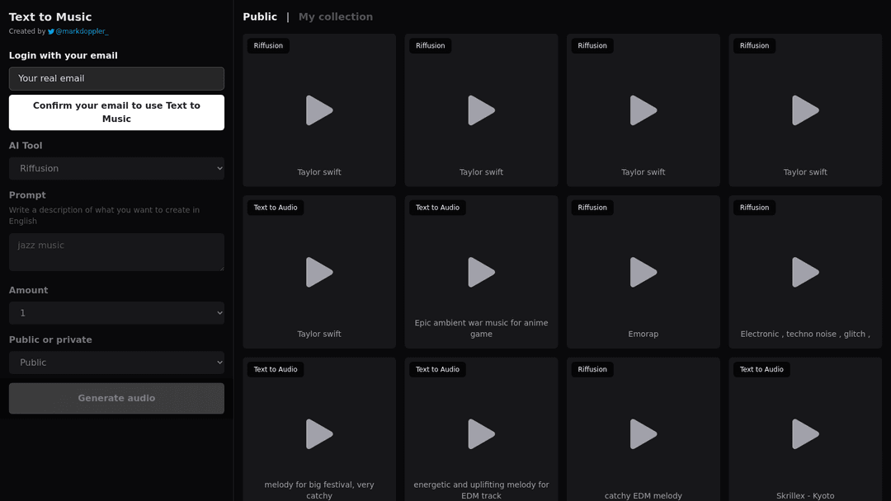
Task: Play the energetic and uplifting melody track
Action: point(481,434)
